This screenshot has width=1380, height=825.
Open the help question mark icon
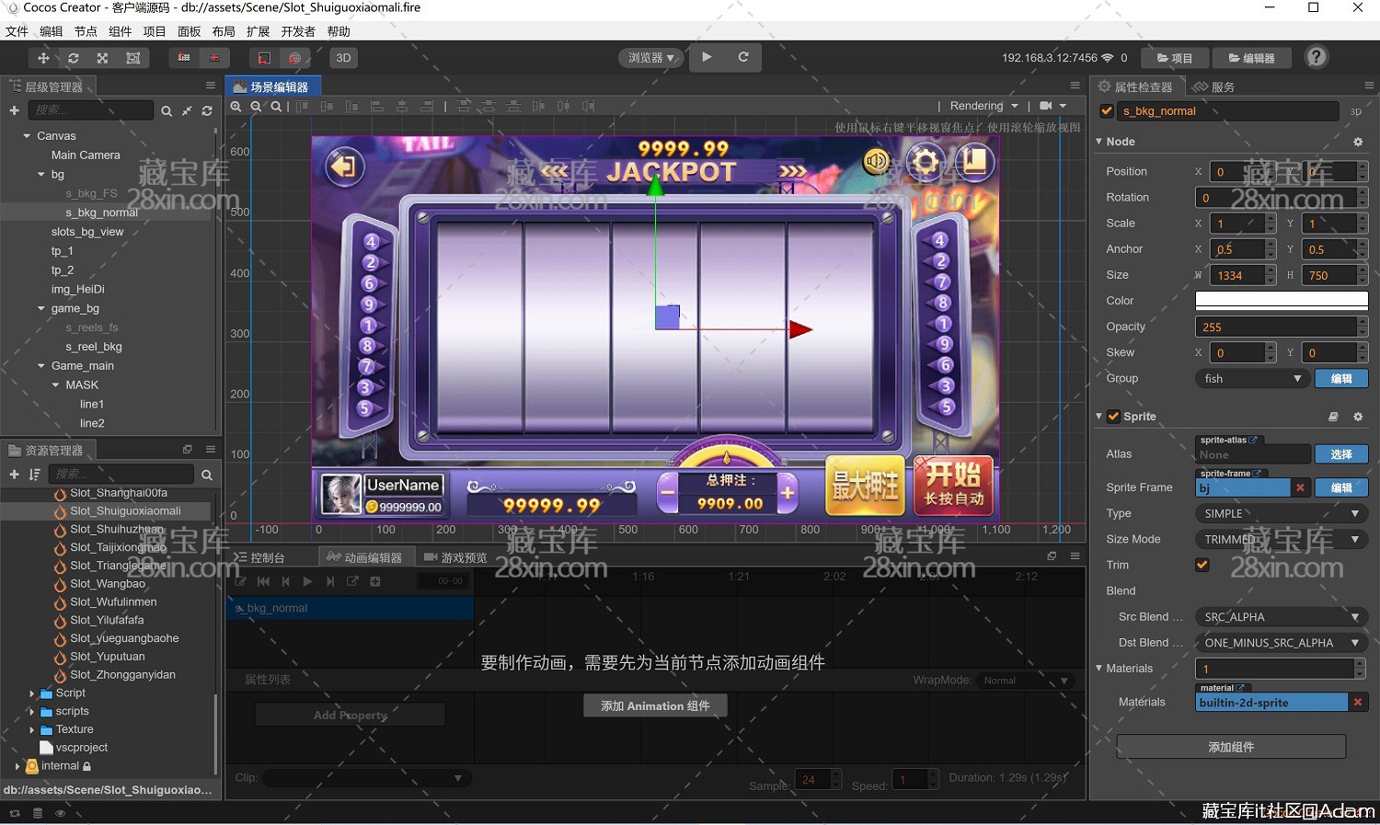pos(1317,57)
